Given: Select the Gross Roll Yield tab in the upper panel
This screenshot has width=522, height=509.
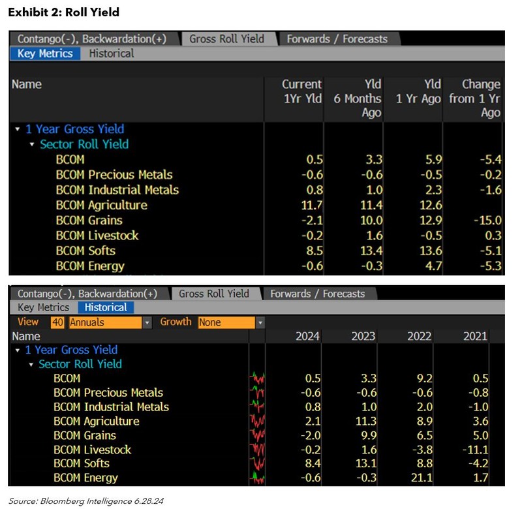Looking at the screenshot, I should 227,39.
